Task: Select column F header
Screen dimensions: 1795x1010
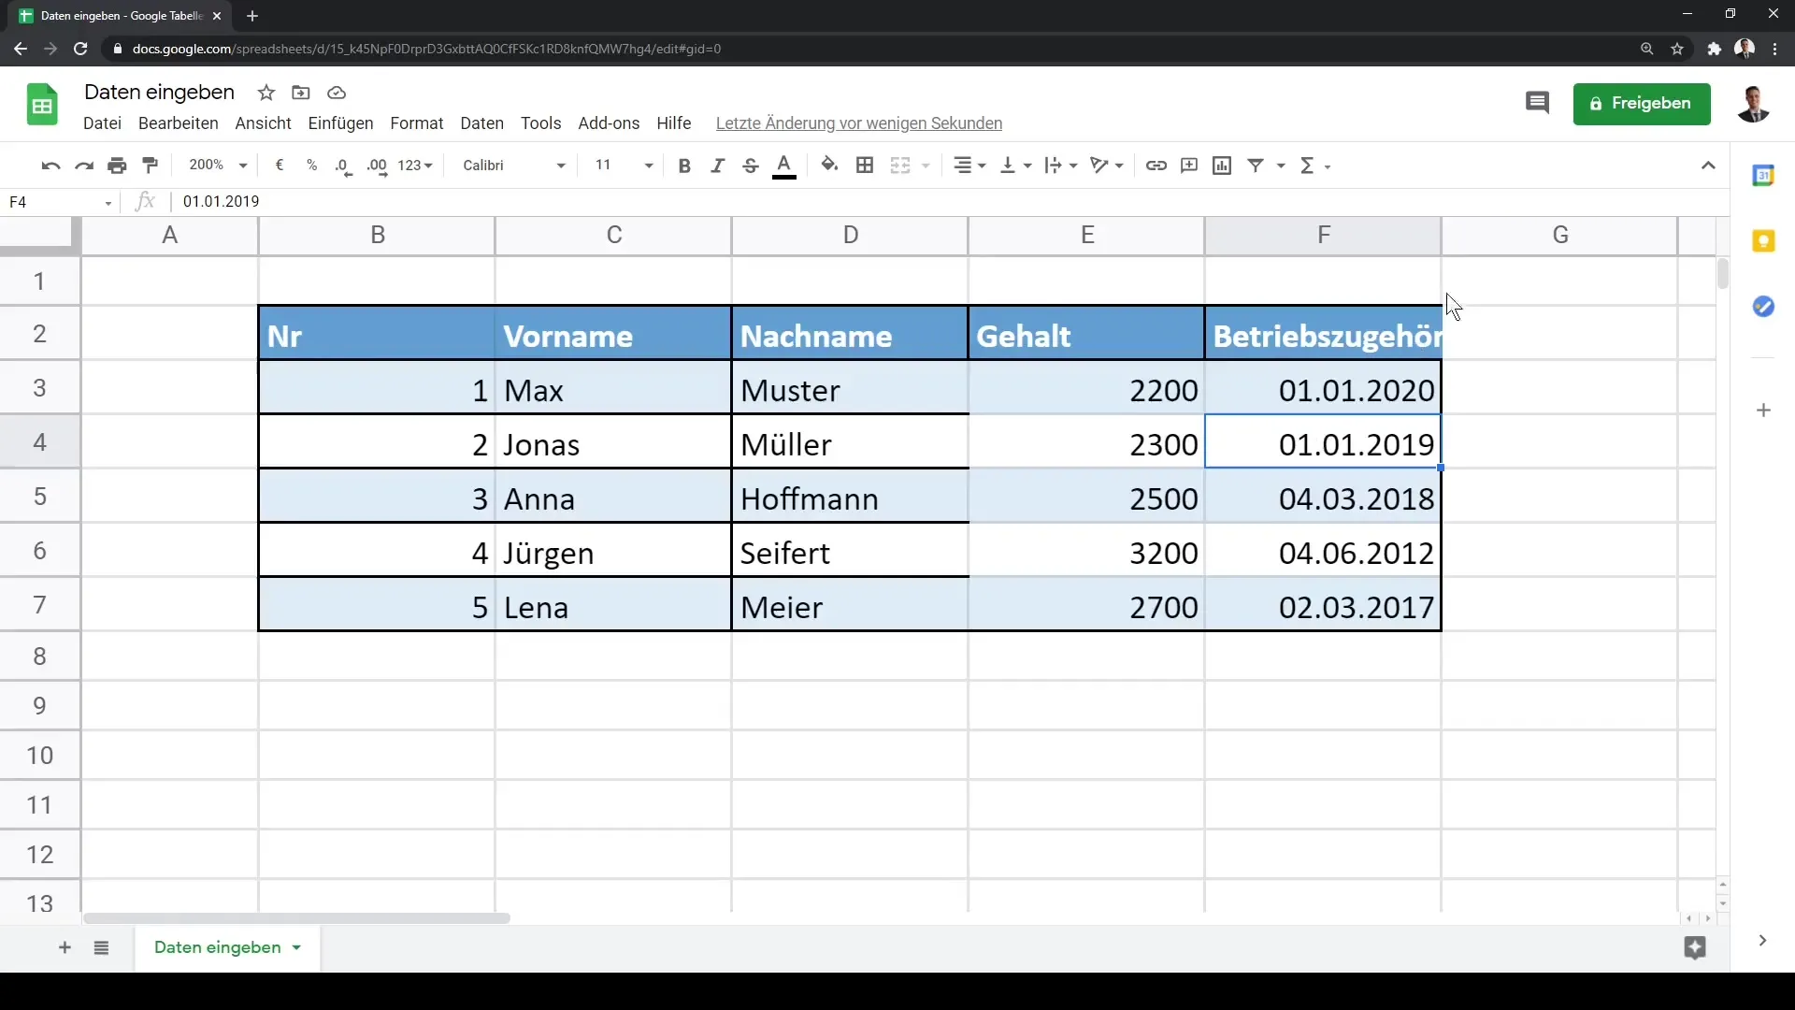Action: (x=1323, y=236)
